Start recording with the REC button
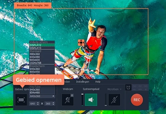 pos(137,100)
